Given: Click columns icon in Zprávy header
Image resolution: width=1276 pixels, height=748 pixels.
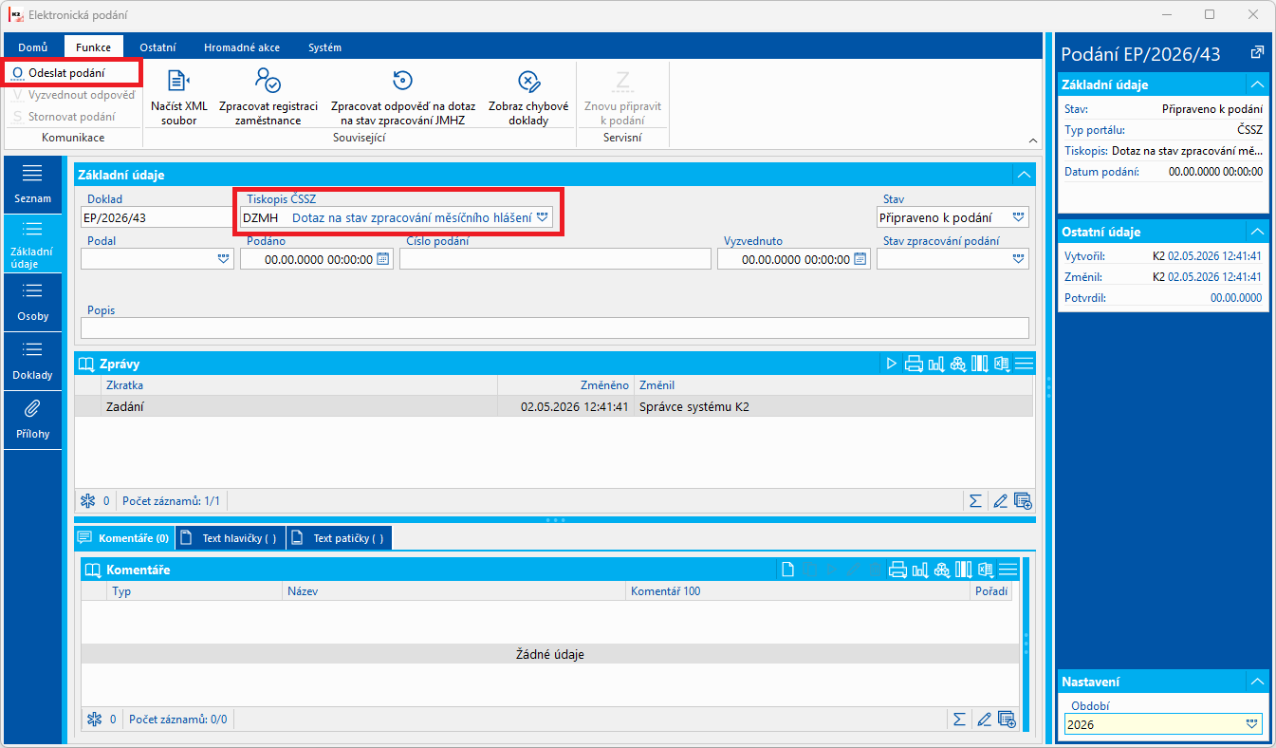Looking at the screenshot, I should click(979, 364).
